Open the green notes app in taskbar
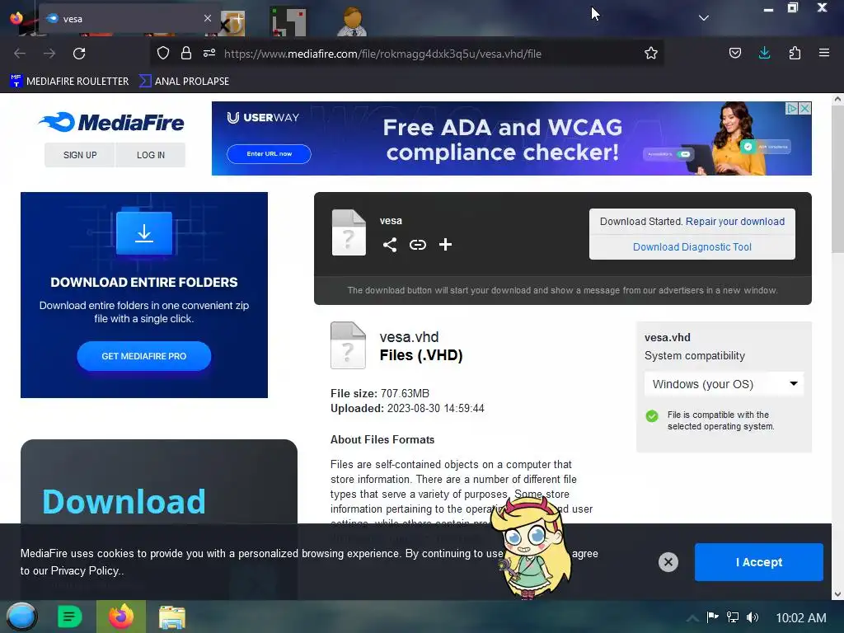The width and height of the screenshot is (844, 633). (x=70, y=617)
